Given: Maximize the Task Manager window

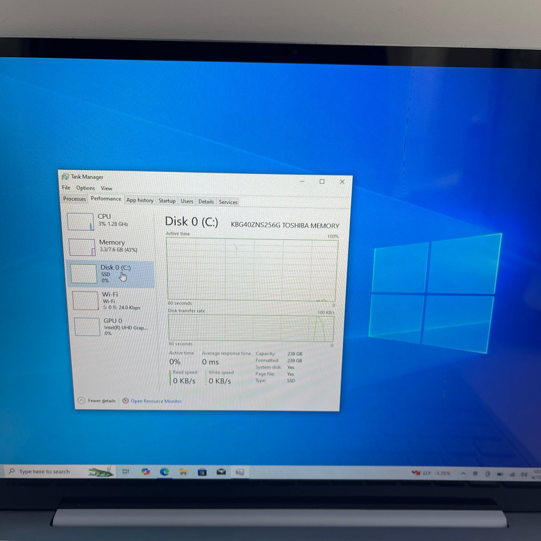Looking at the screenshot, I should pos(322,182).
